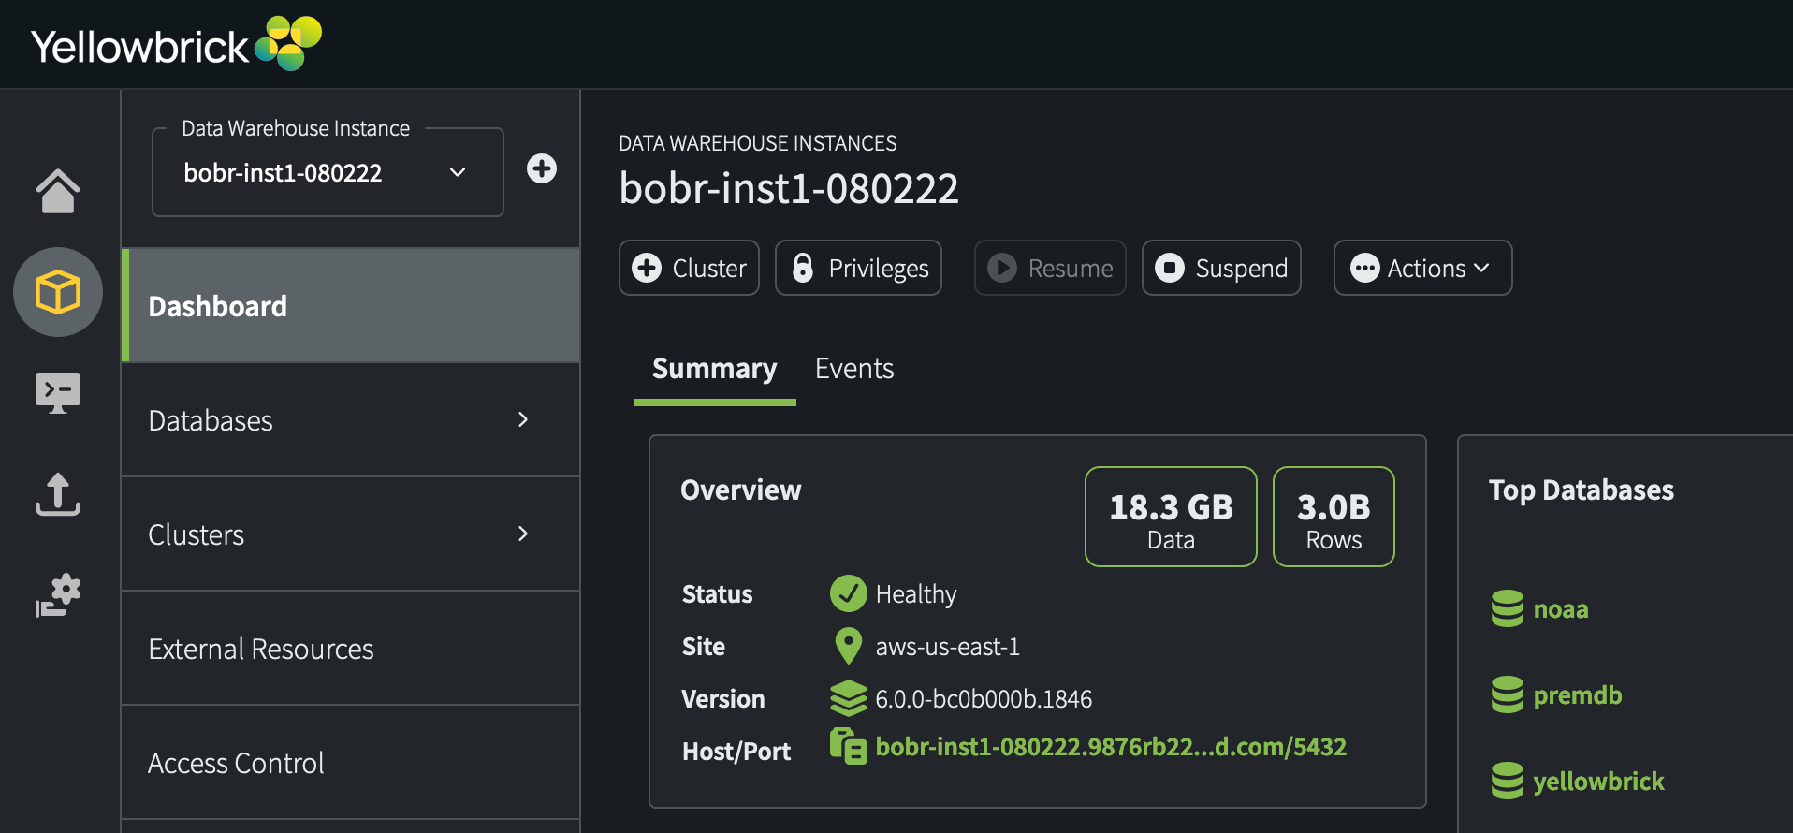Image resolution: width=1793 pixels, height=833 pixels.
Task: Expand the Clusters menu chevron
Action: [x=523, y=534]
